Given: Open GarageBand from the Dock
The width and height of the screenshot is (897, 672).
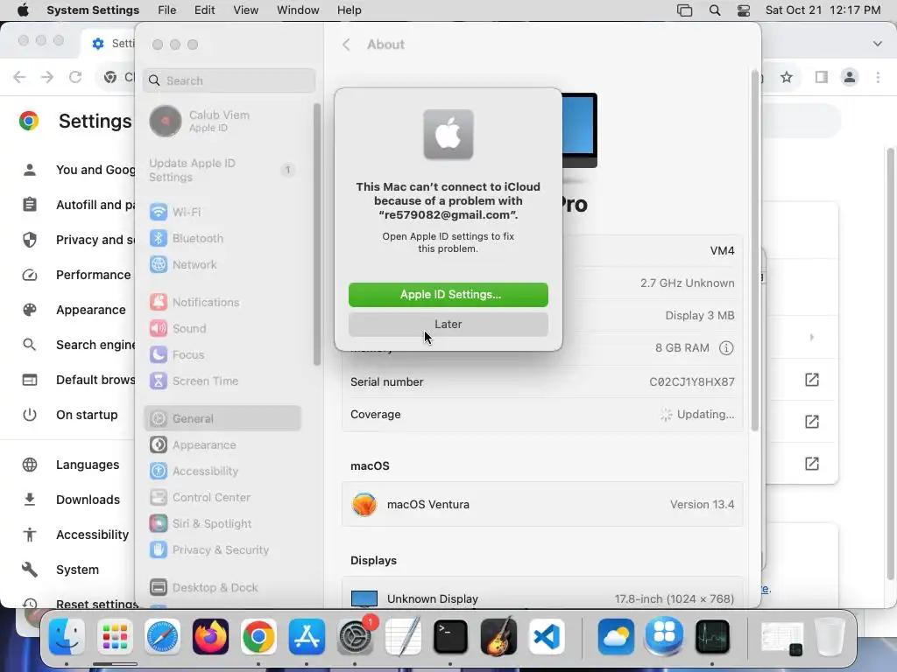Looking at the screenshot, I should click(x=498, y=637).
